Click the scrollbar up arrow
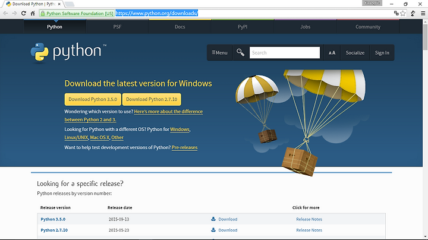Viewport: 428px width, 240px height. (x=425, y=21)
